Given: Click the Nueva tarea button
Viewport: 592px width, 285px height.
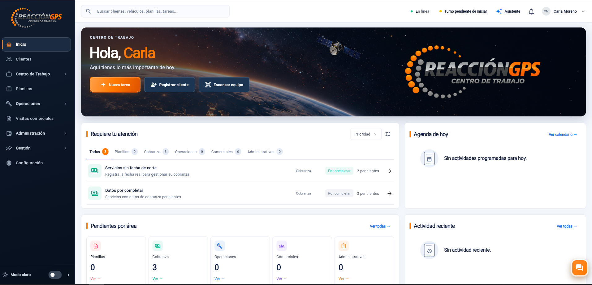Looking at the screenshot, I should tap(115, 85).
